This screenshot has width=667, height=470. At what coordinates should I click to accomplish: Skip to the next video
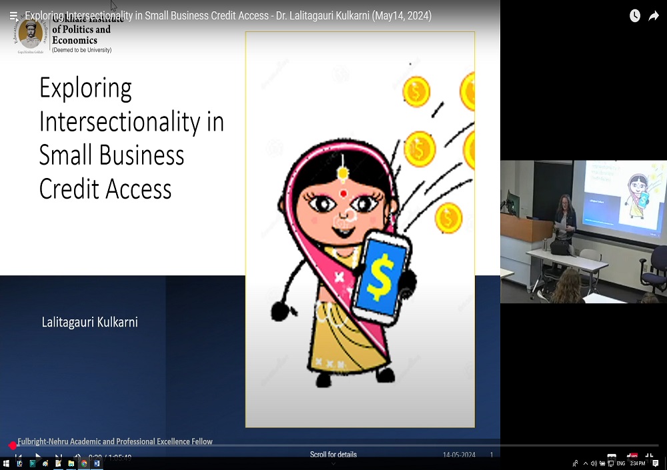point(58,457)
